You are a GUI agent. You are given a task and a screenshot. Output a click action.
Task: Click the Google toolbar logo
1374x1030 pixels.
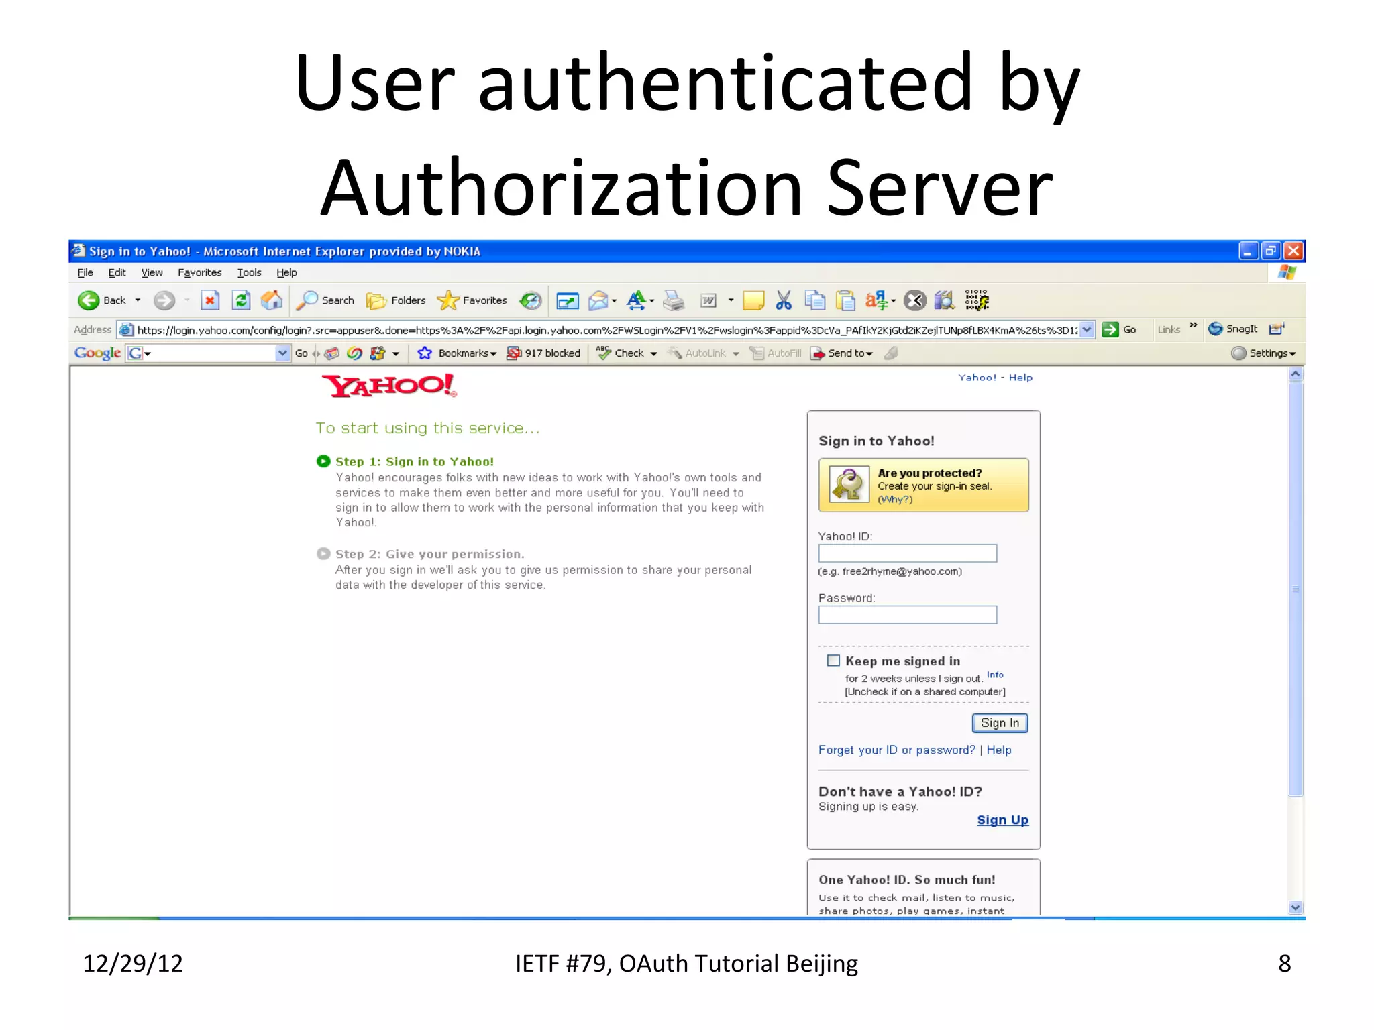coord(97,353)
